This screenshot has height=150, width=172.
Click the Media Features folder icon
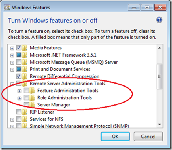[x=25, y=48]
